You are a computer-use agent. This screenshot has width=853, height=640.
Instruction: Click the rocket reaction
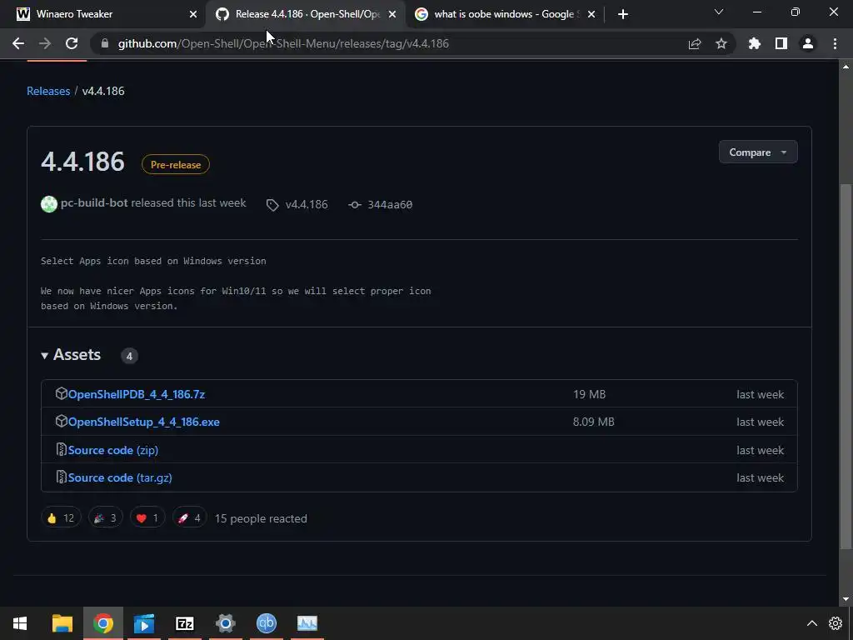click(189, 518)
